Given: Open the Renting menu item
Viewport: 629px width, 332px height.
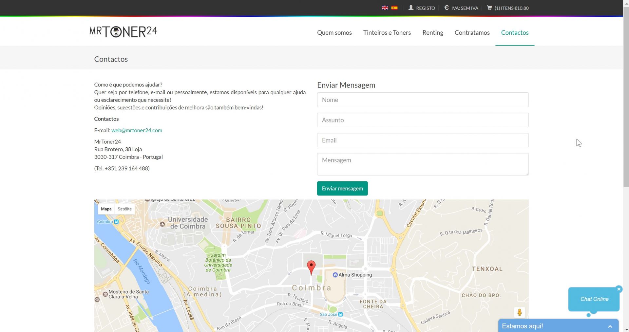Looking at the screenshot, I should [x=432, y=32].
